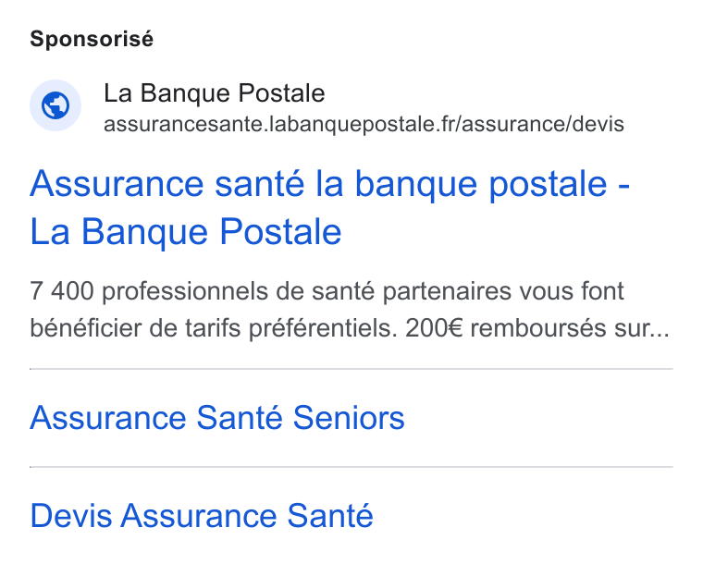
Task: Click 'bénéficier' in the ad description
Action: [85, 328]
